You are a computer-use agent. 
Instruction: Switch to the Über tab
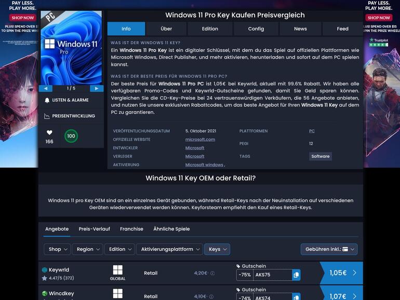pos(166,29)
